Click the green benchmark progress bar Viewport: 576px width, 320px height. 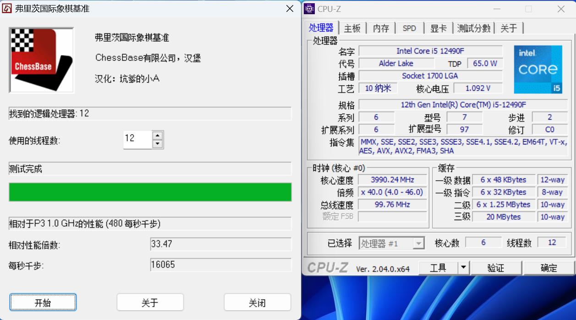(150, 192)
